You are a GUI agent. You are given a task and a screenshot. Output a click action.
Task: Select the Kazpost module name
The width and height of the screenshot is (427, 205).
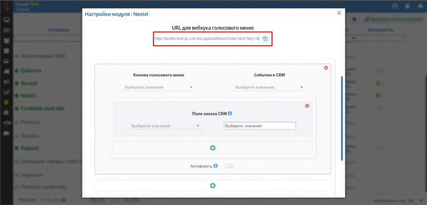[30, 148]
